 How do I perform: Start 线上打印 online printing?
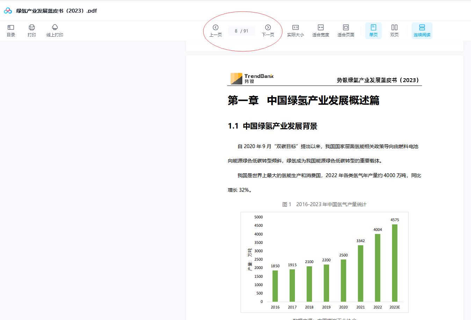[x=55, y=30]
